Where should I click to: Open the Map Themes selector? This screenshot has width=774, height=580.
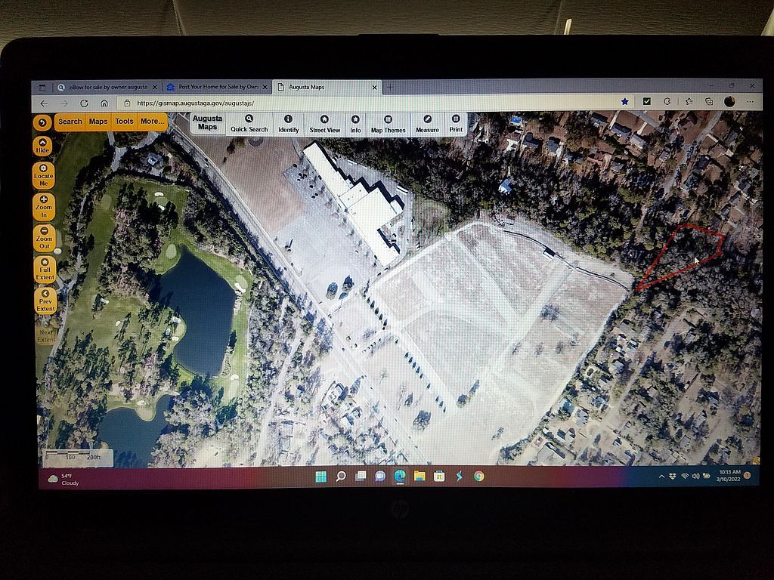388,124
